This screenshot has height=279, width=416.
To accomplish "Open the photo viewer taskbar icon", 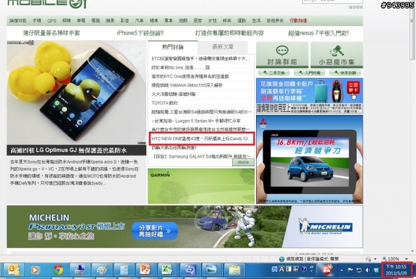I will (x=212, y=270).
